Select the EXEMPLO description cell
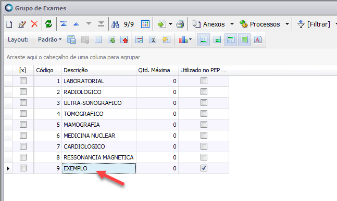This screenshot has width=337, height=201. (99, 168)
